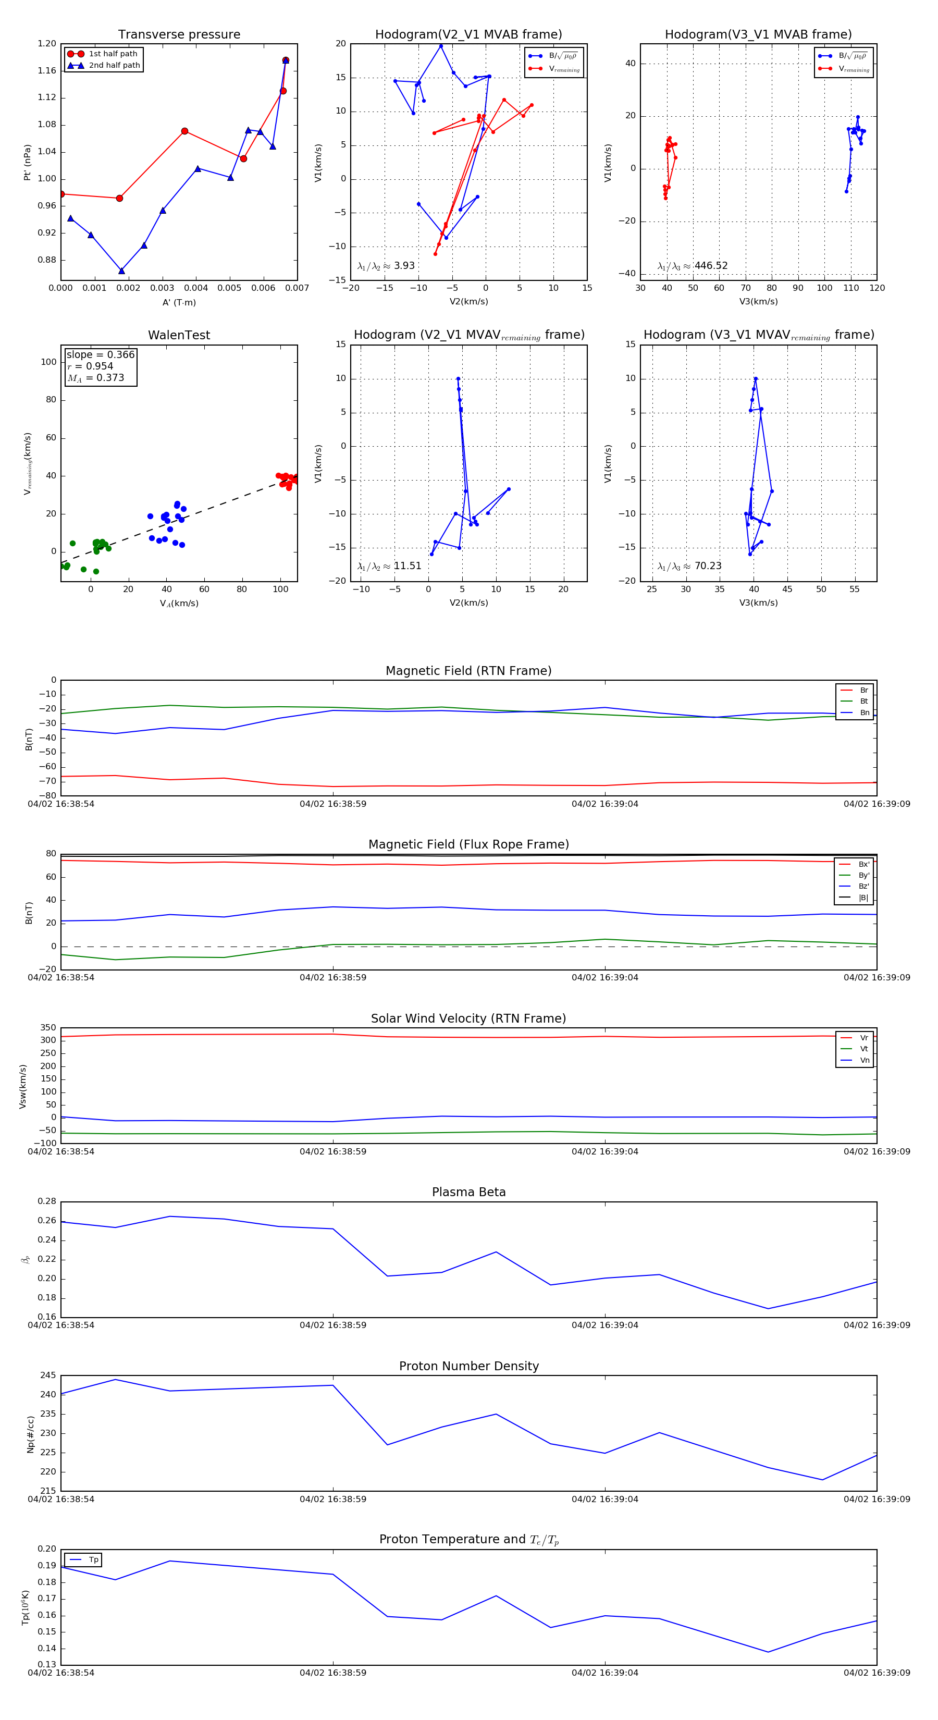Click '04/02 16:39:04' tick under Proton Number Density
This screenshot has width=938, height=1720.
605,1499
